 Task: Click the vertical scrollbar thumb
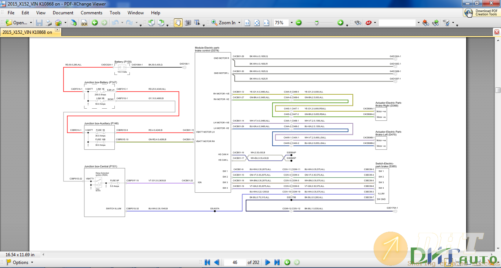tap(498, 90)
